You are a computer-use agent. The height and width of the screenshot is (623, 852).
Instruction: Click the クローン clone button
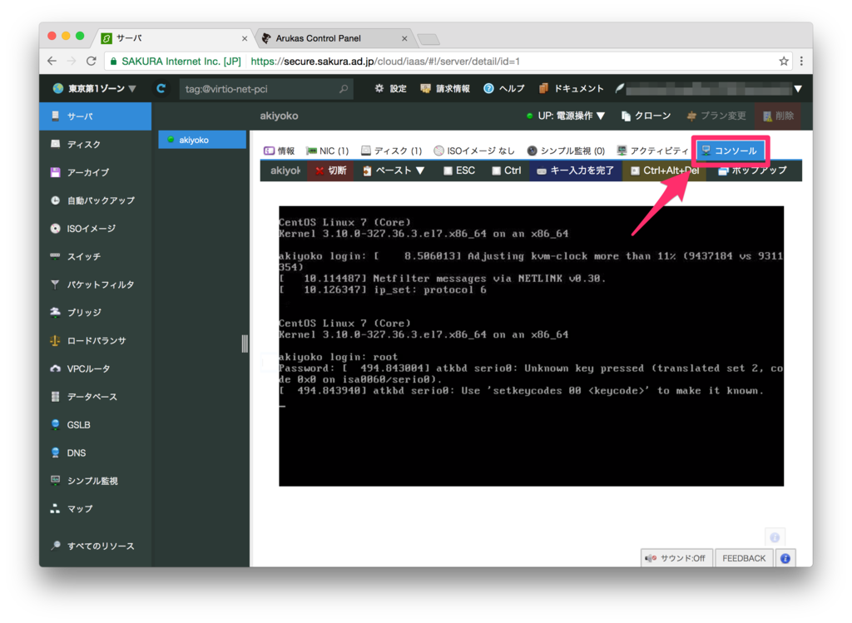pyautogui.click(x=646, y=116)
